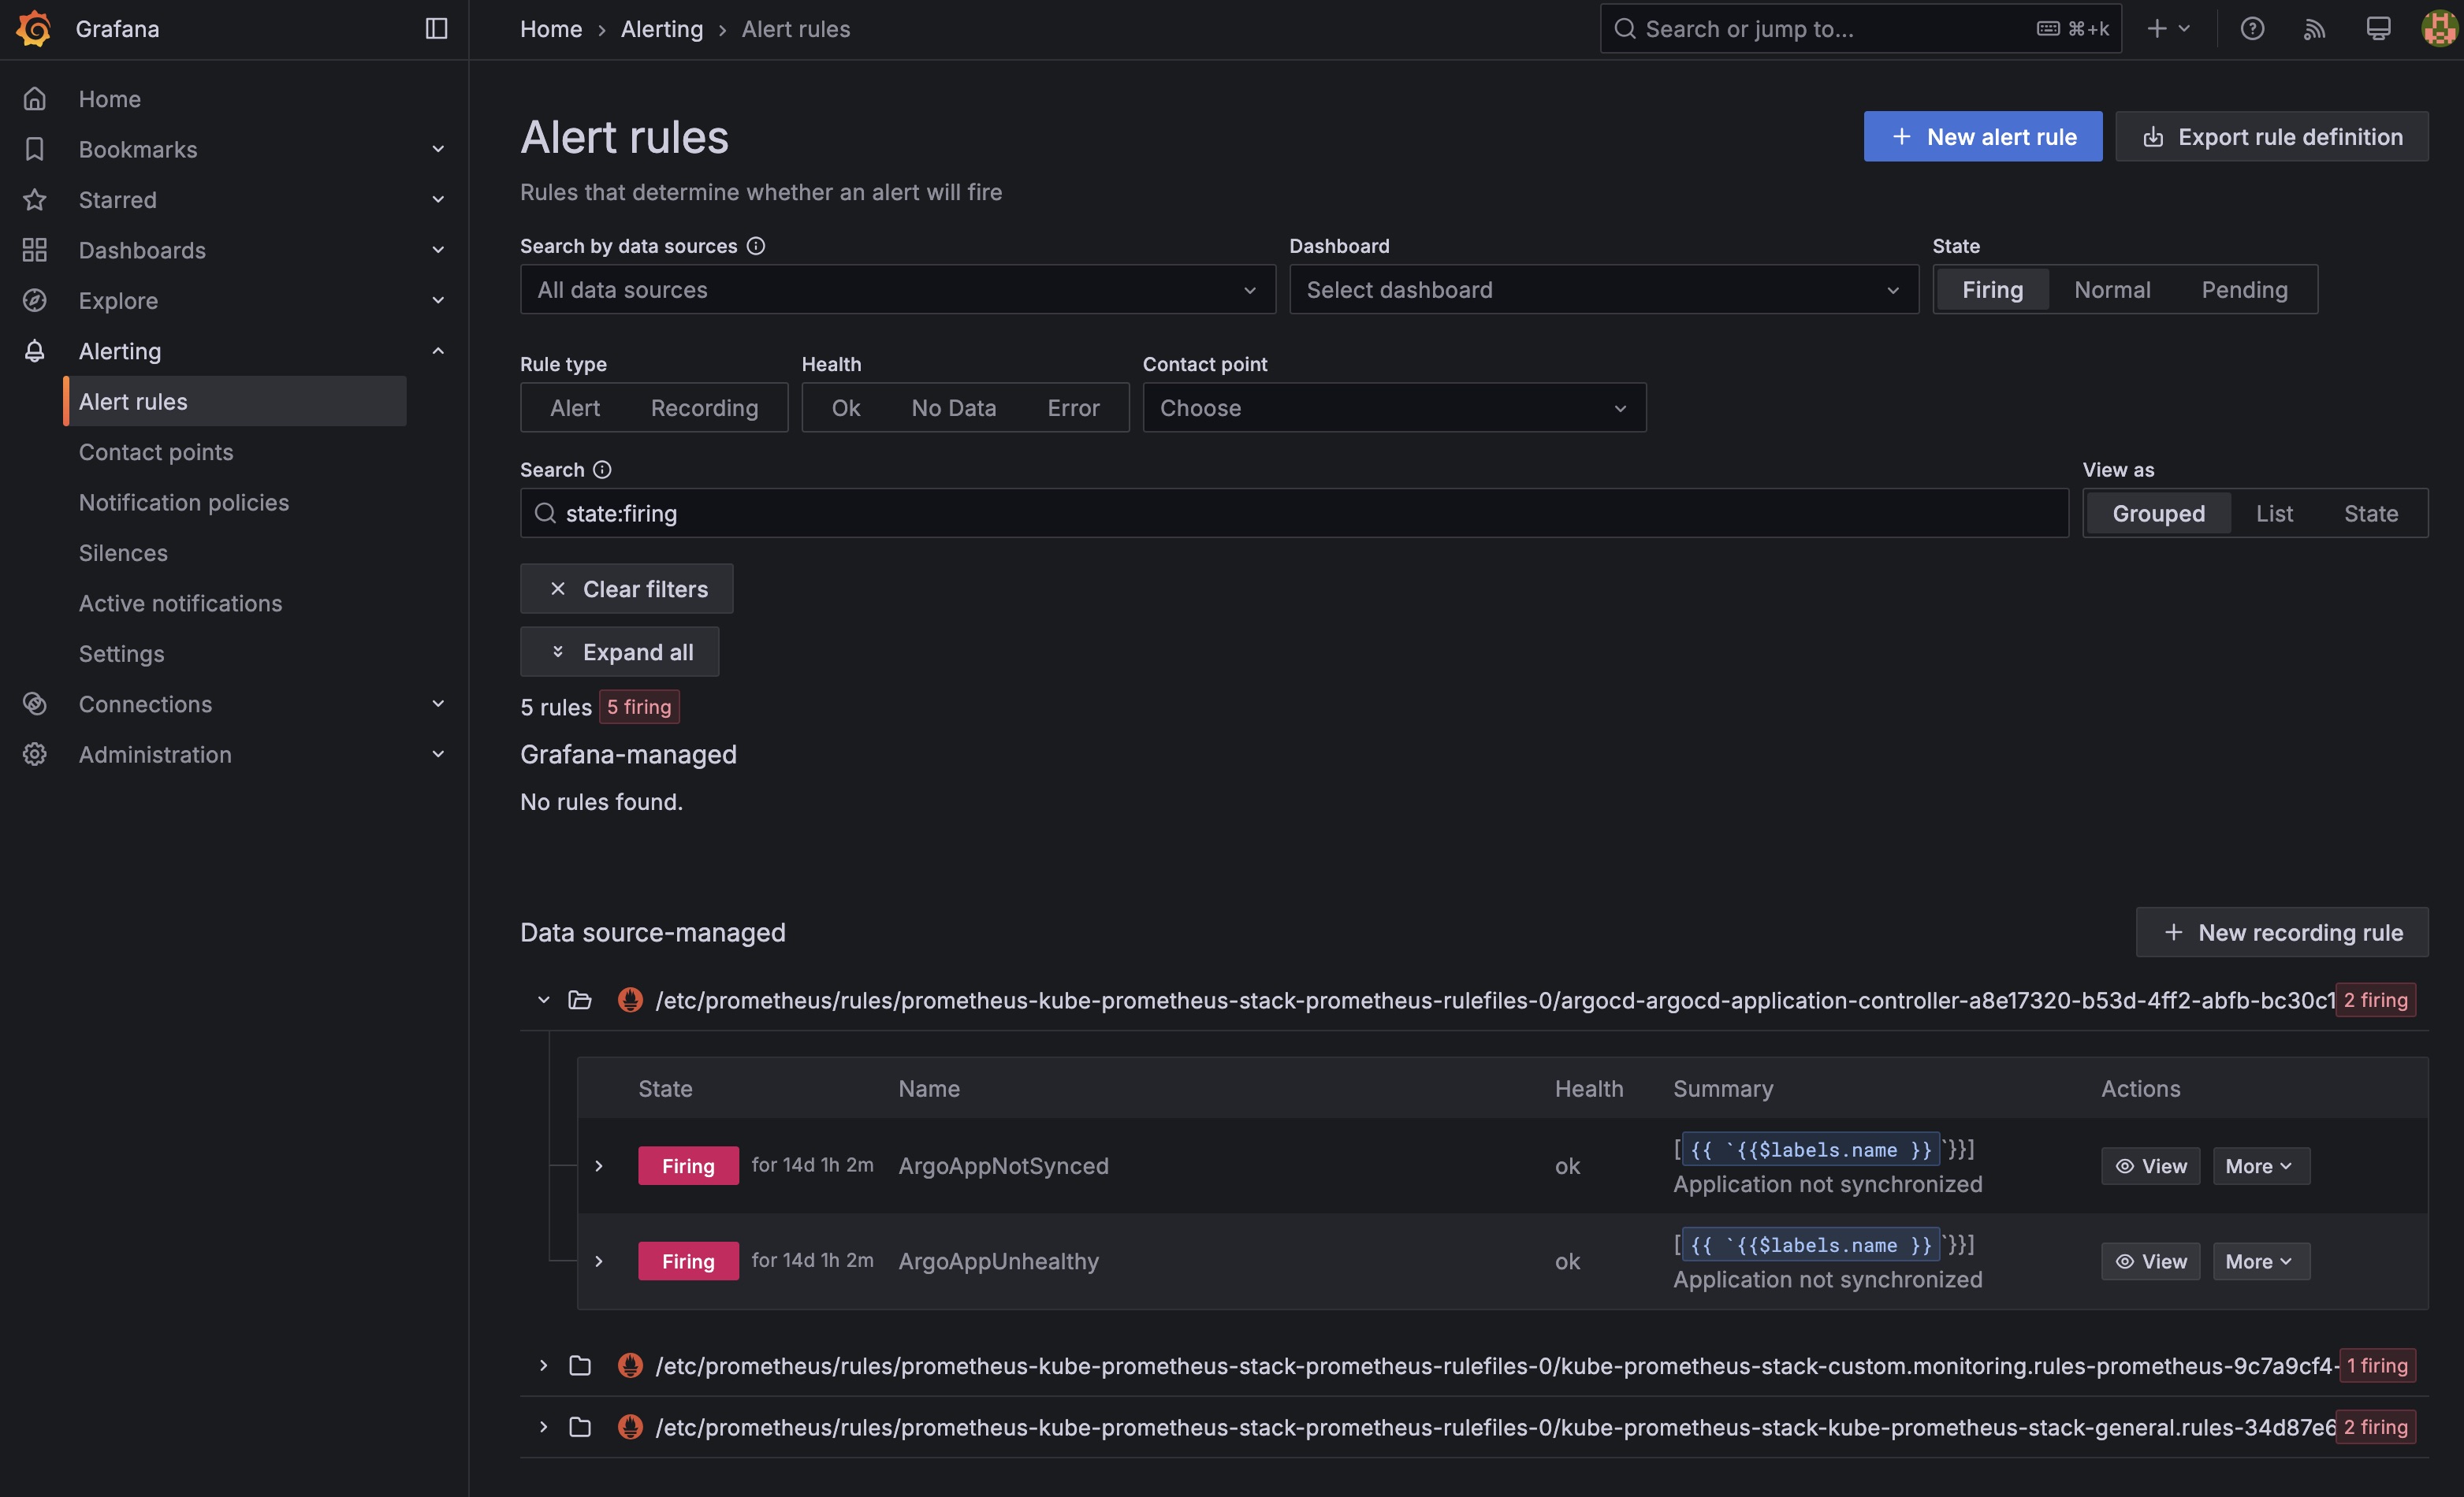Open the Choose contact point dropdown
This screenshot has height=1497, width=2464.
click(1393, 407)
